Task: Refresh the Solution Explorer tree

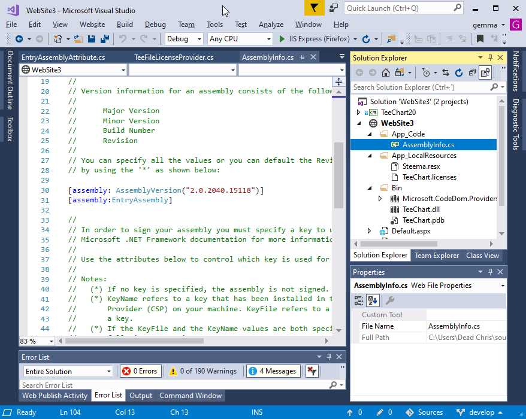Action: click(x=458, y=72)
